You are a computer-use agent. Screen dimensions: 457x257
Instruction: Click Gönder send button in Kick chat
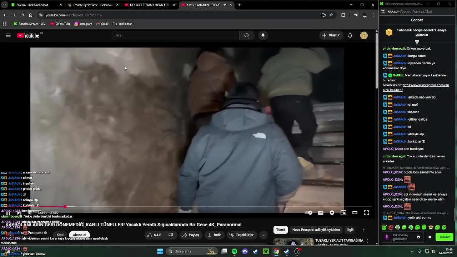point(444,237)
